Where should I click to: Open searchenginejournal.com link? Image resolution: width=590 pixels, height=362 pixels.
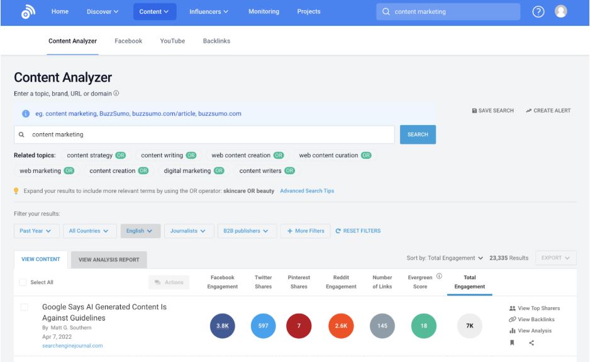coord(72,346)
